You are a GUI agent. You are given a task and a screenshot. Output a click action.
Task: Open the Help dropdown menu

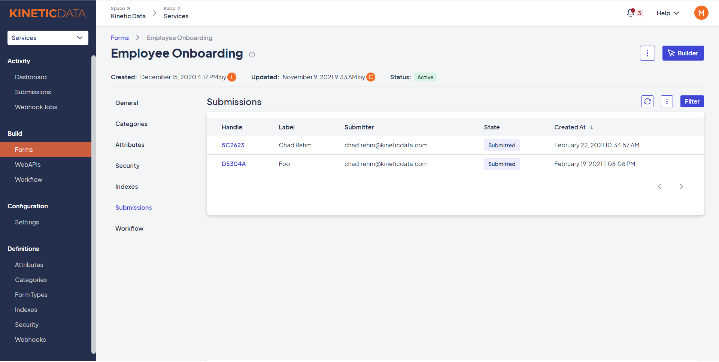tap(668, 13)
